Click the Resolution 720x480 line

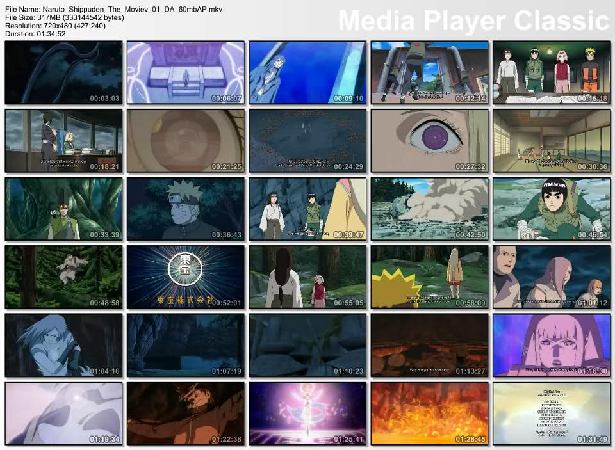point(55,26)
